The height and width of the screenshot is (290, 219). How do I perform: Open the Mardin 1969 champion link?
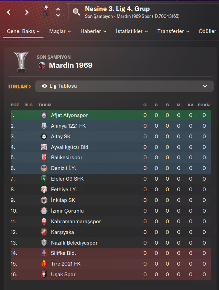pyautogui.click(x=70, y=65)
